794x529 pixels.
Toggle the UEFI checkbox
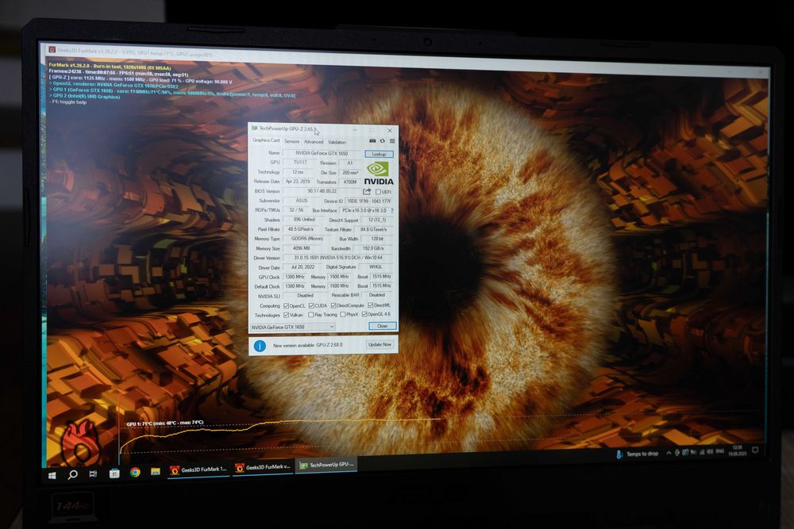(x=378, y=192)
